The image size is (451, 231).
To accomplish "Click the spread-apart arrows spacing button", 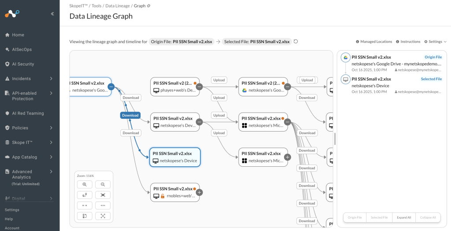I will [85, 205].
